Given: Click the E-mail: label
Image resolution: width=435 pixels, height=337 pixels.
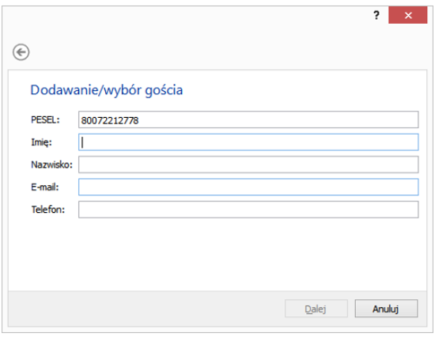Looking at the screenshot, I should pos(45,187).
